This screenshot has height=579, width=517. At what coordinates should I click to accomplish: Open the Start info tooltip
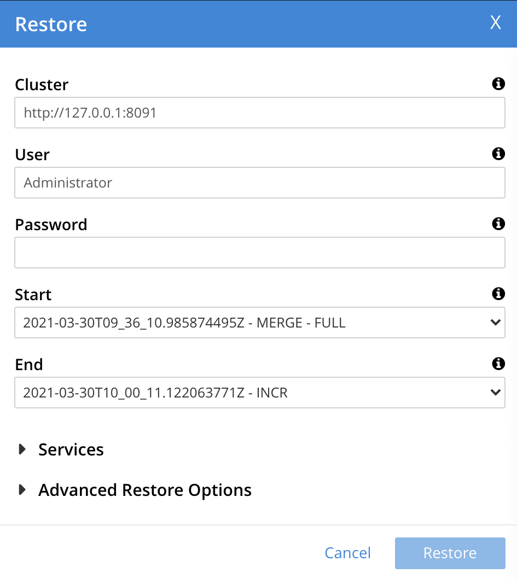coord(498,294)
